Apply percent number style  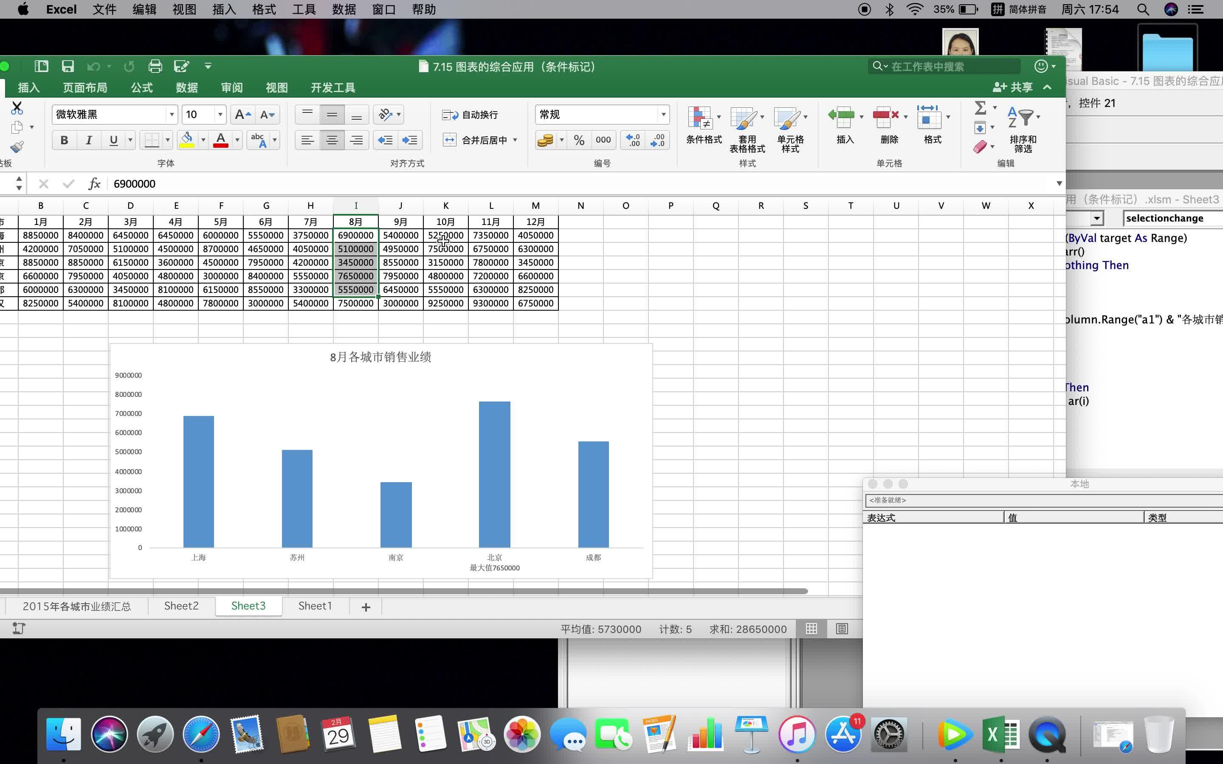(x=579, y=140)
